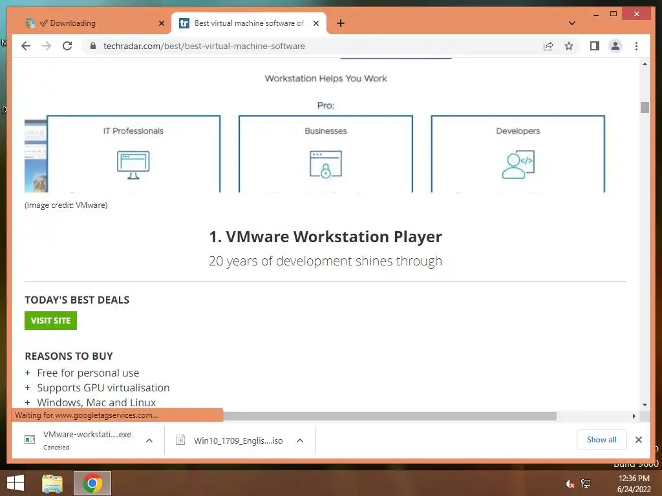
Task: Click the muted volume tray icon
Action: [x=570, y=484]
